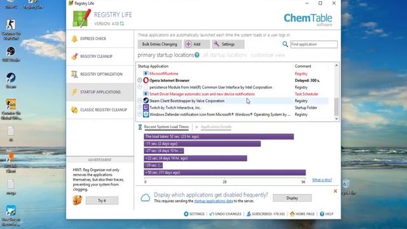Image resolution: width=407 pixels, height=229 pixels.
Task: Open Startup Applications section
Action: tap(100, 92)
